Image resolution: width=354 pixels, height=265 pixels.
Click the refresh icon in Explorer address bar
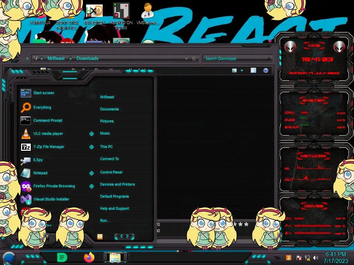point(194,59)
